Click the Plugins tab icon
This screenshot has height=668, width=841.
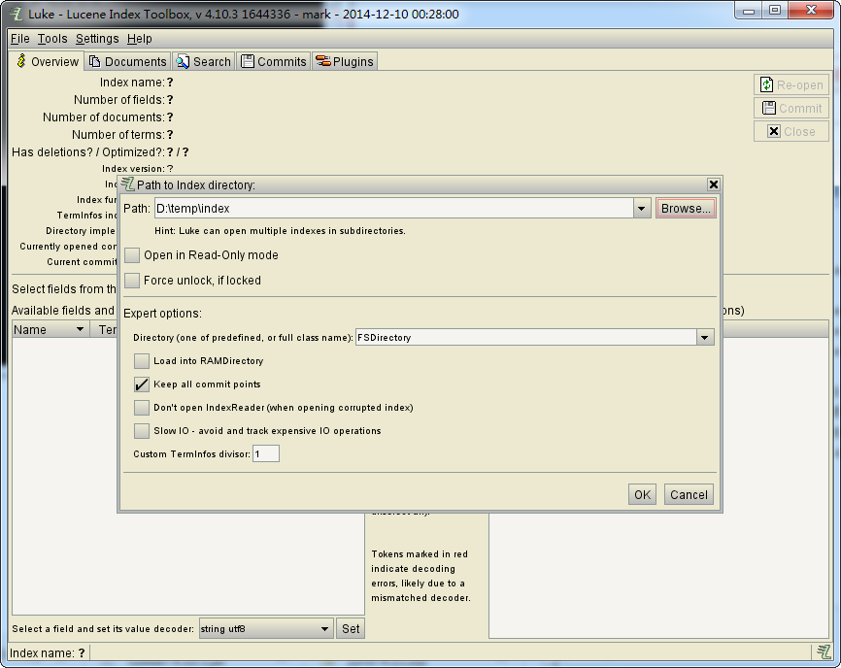pyautogui.click(x=322, y=61)
